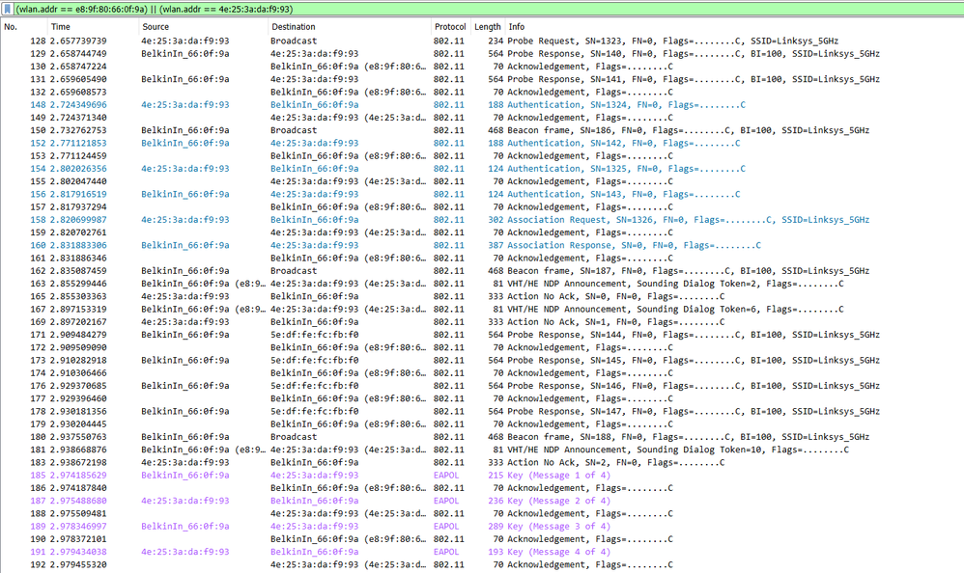Select Acknowledgement packet 192
Image resolution: width=964 pixels, height=573 pixels.
(x=290, y=564)
